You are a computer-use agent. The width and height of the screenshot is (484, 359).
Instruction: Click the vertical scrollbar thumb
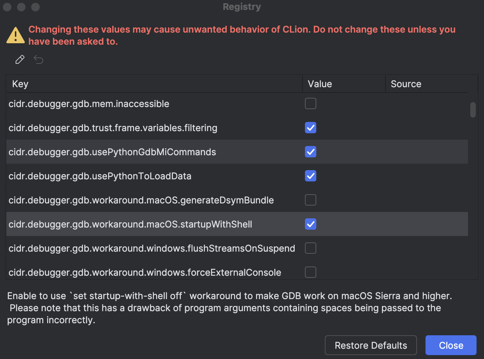[473, 110]
